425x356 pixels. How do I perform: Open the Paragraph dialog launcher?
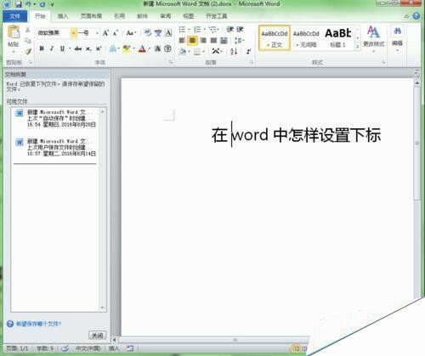[251, 62]
